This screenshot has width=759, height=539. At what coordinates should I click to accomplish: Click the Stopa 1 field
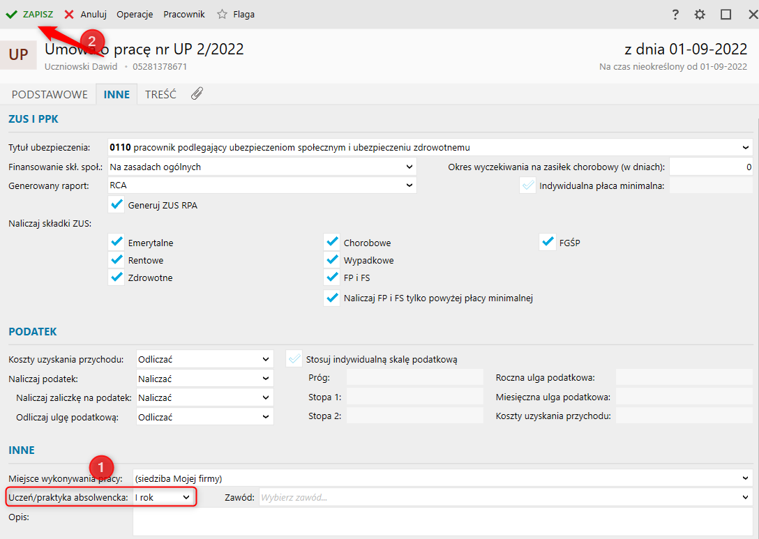415,397
